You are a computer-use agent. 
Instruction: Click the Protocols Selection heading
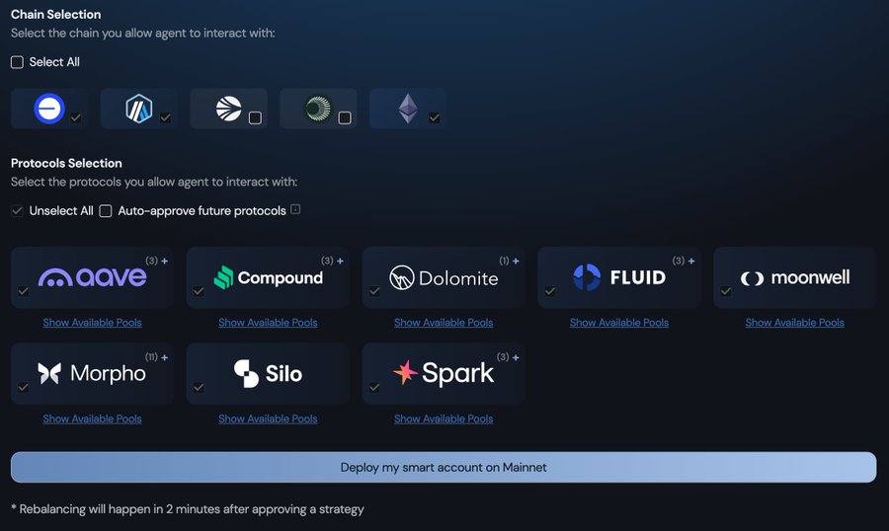click(x=66, y=163)
